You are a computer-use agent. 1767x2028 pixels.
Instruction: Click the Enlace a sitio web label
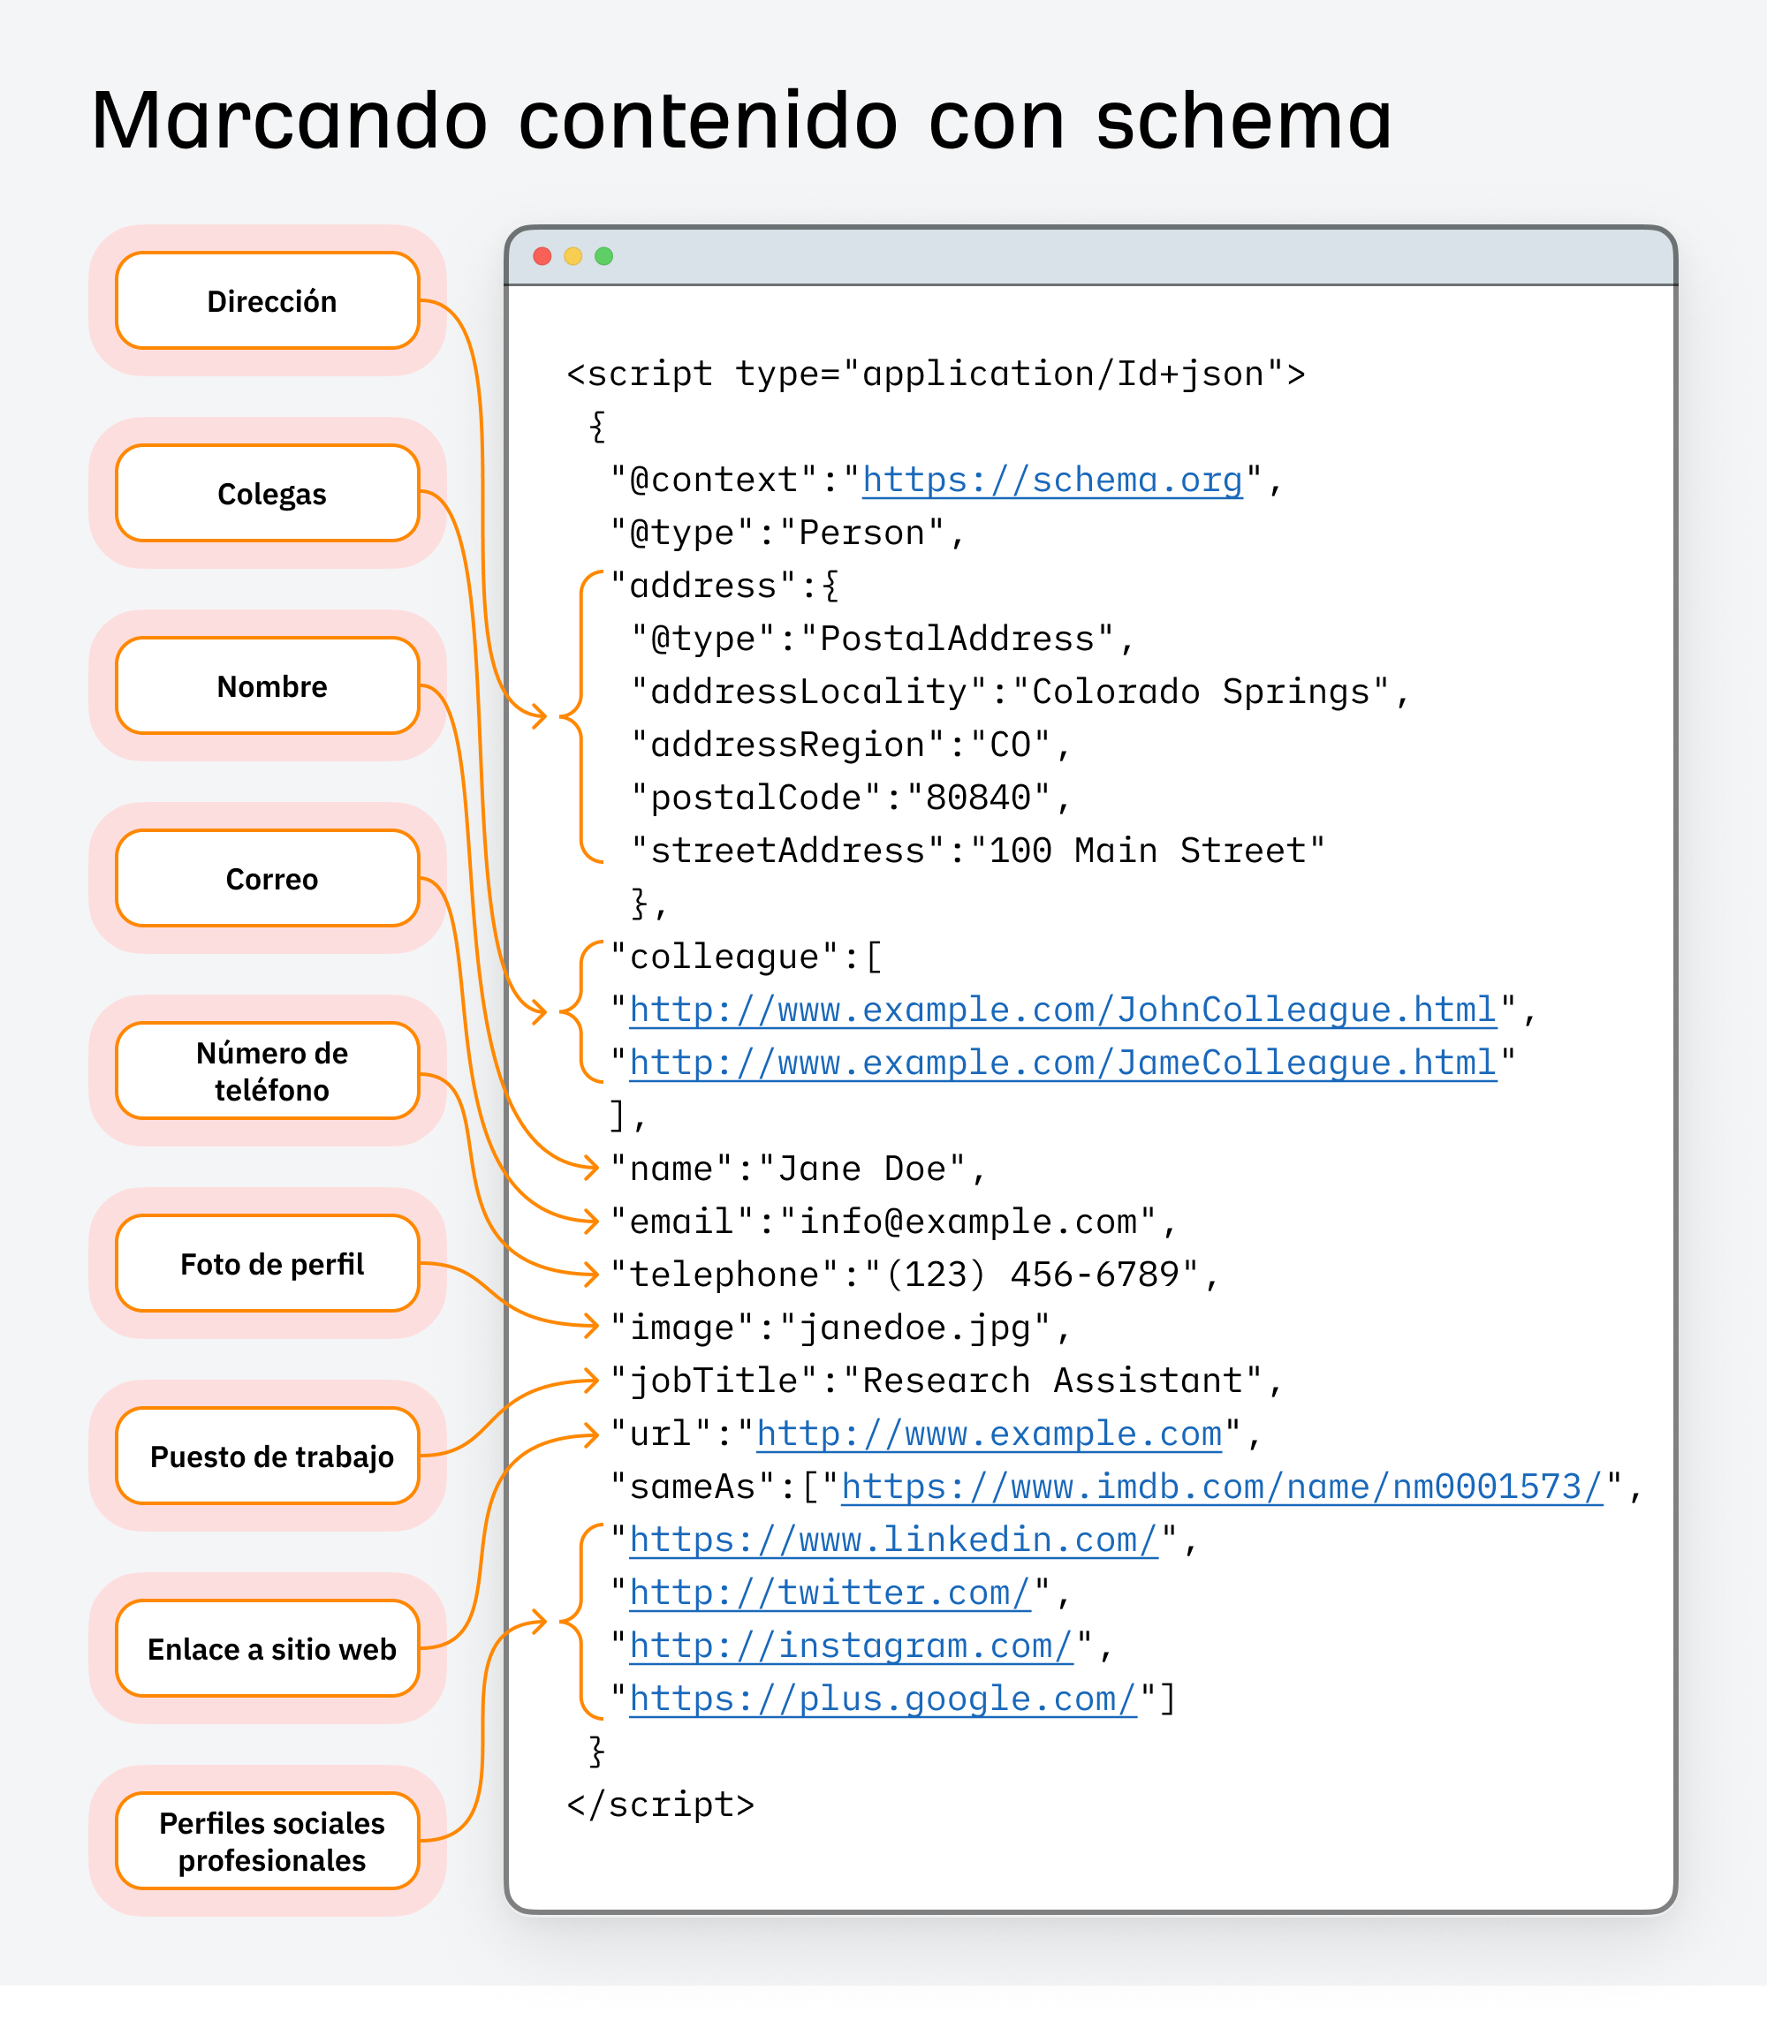click(x=271, y=1648)
